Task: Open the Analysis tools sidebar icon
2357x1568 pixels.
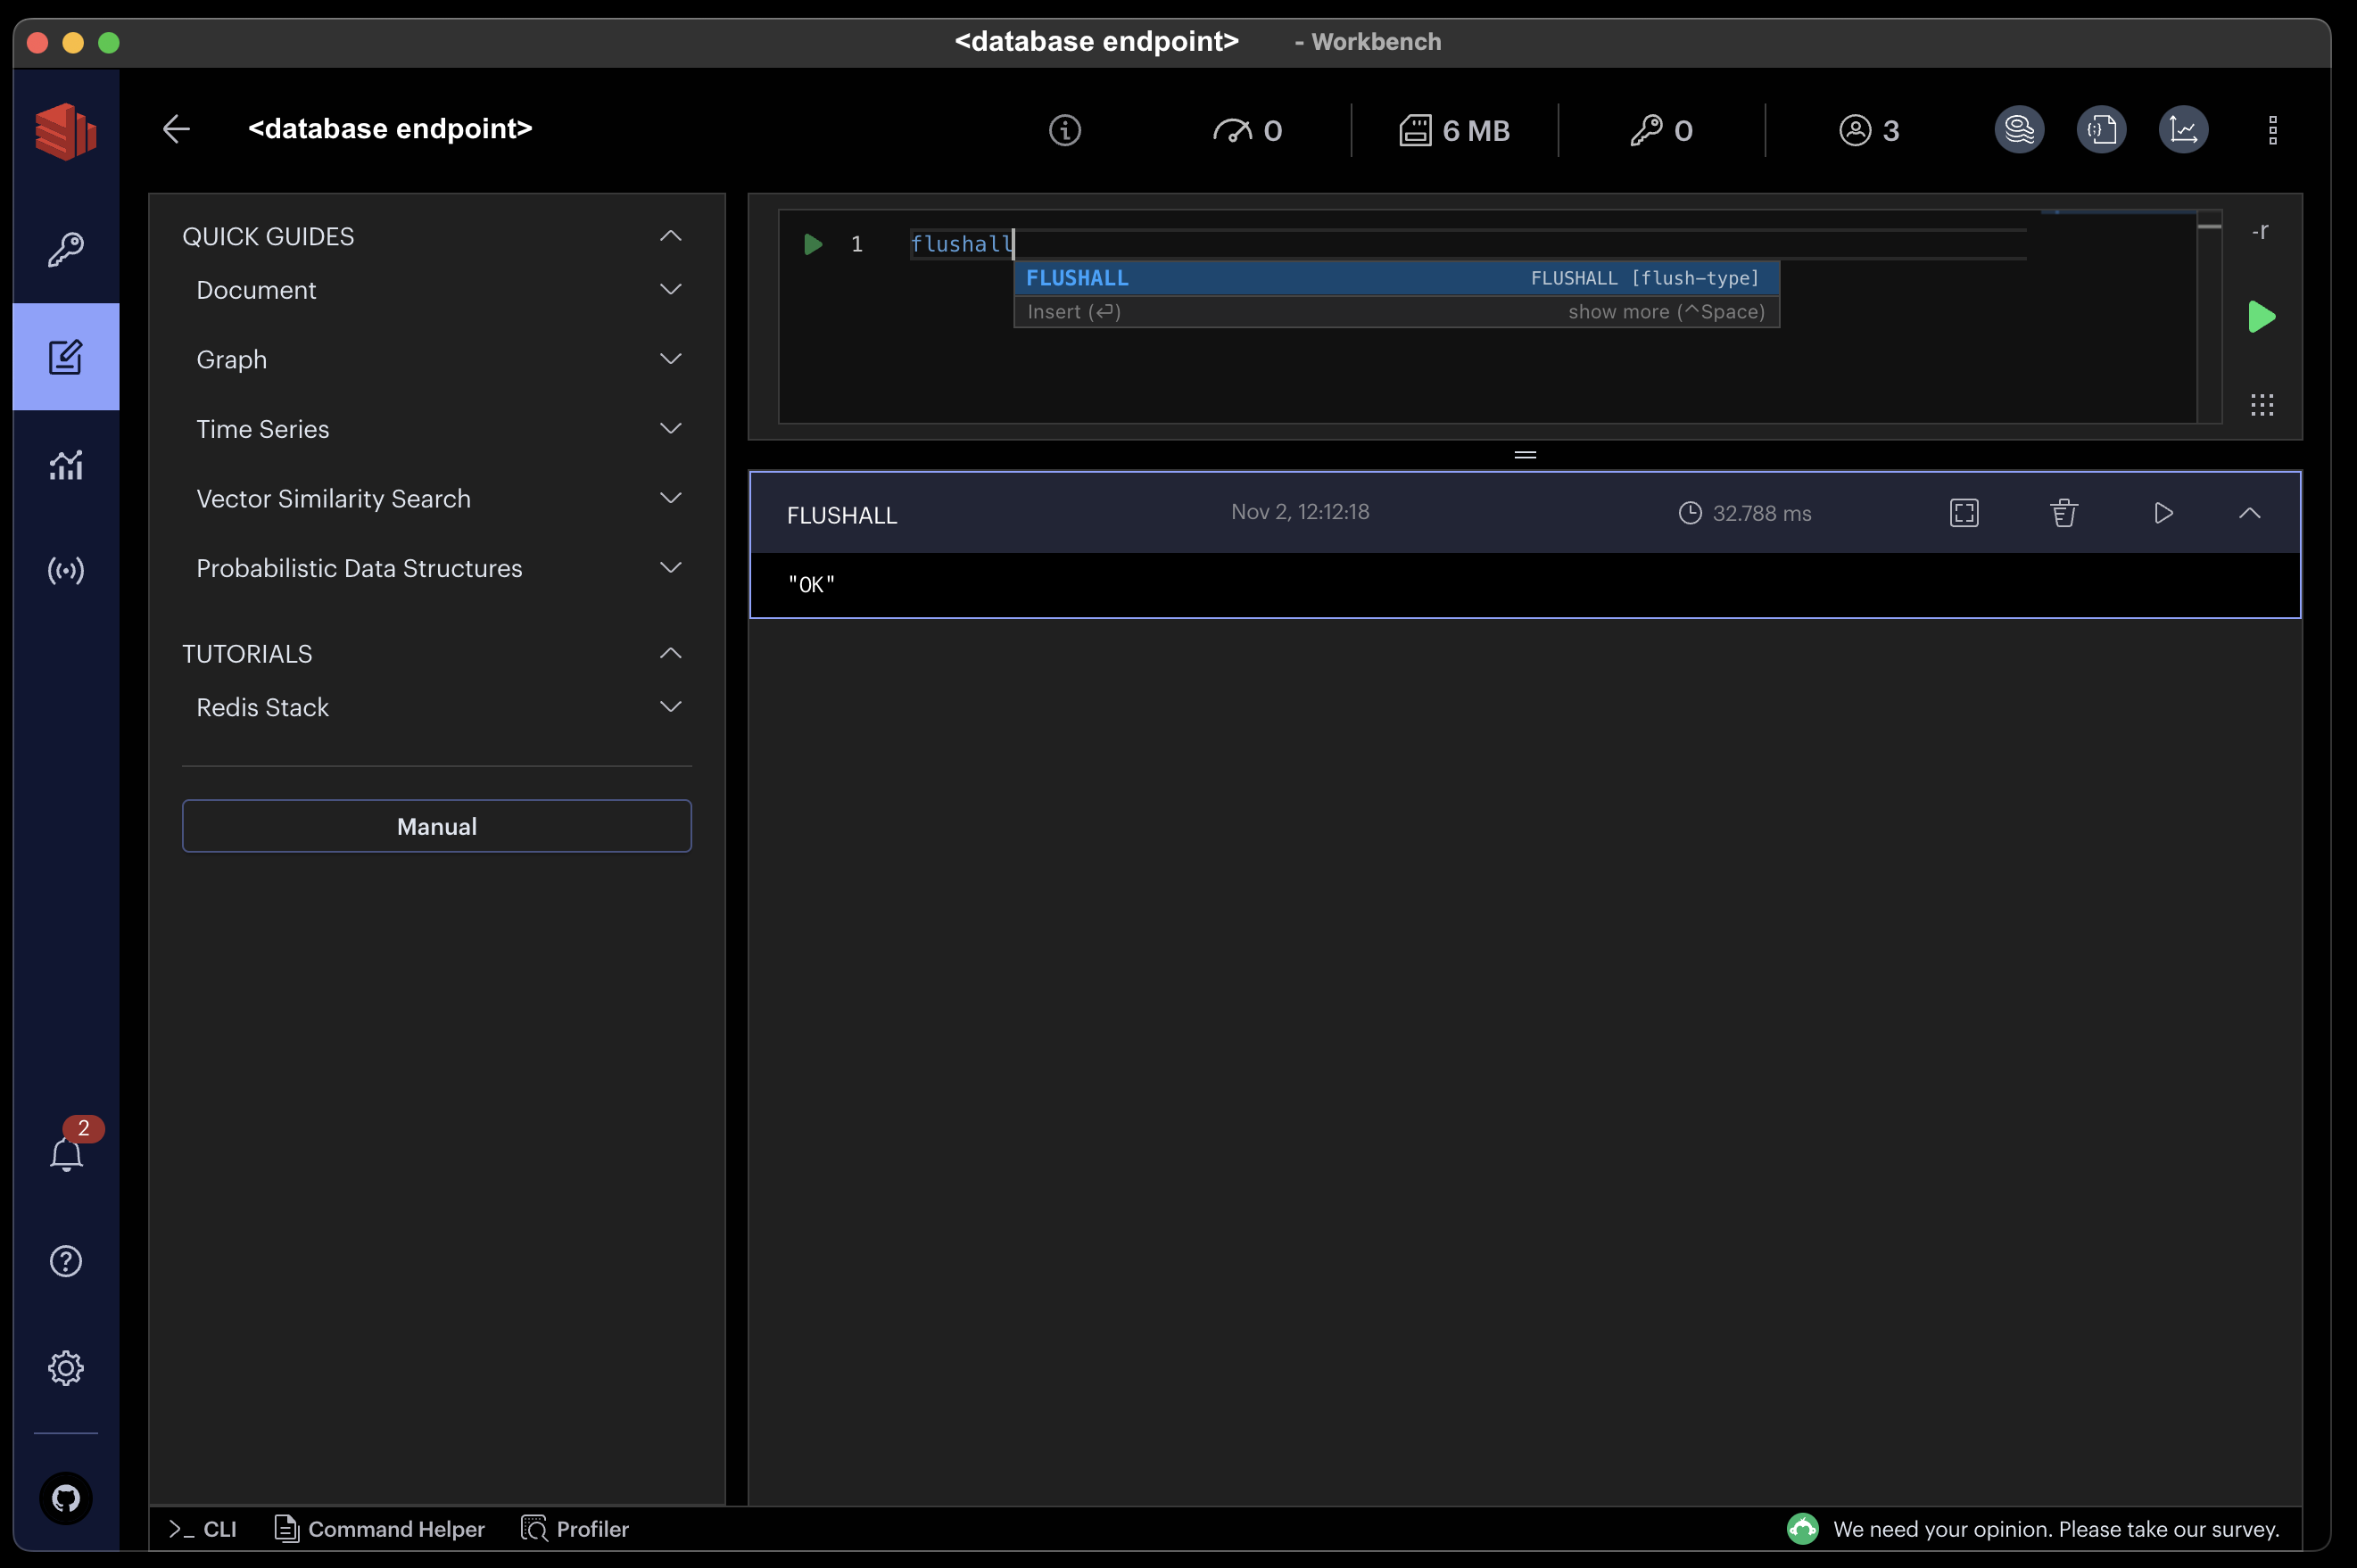Action: click(66, 465)
